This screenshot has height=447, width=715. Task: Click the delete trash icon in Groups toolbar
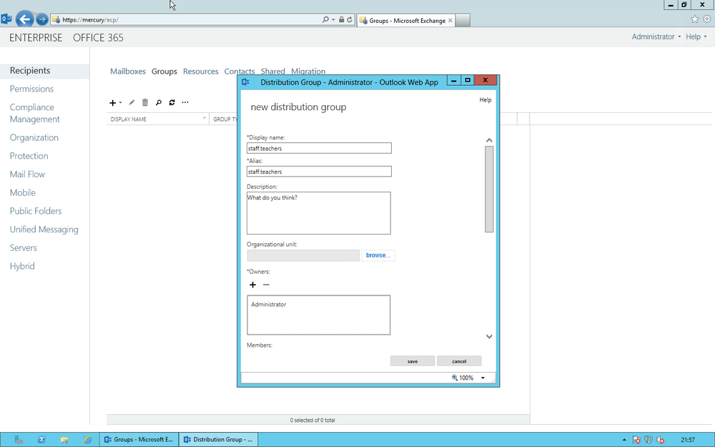[x=145, y=102]
